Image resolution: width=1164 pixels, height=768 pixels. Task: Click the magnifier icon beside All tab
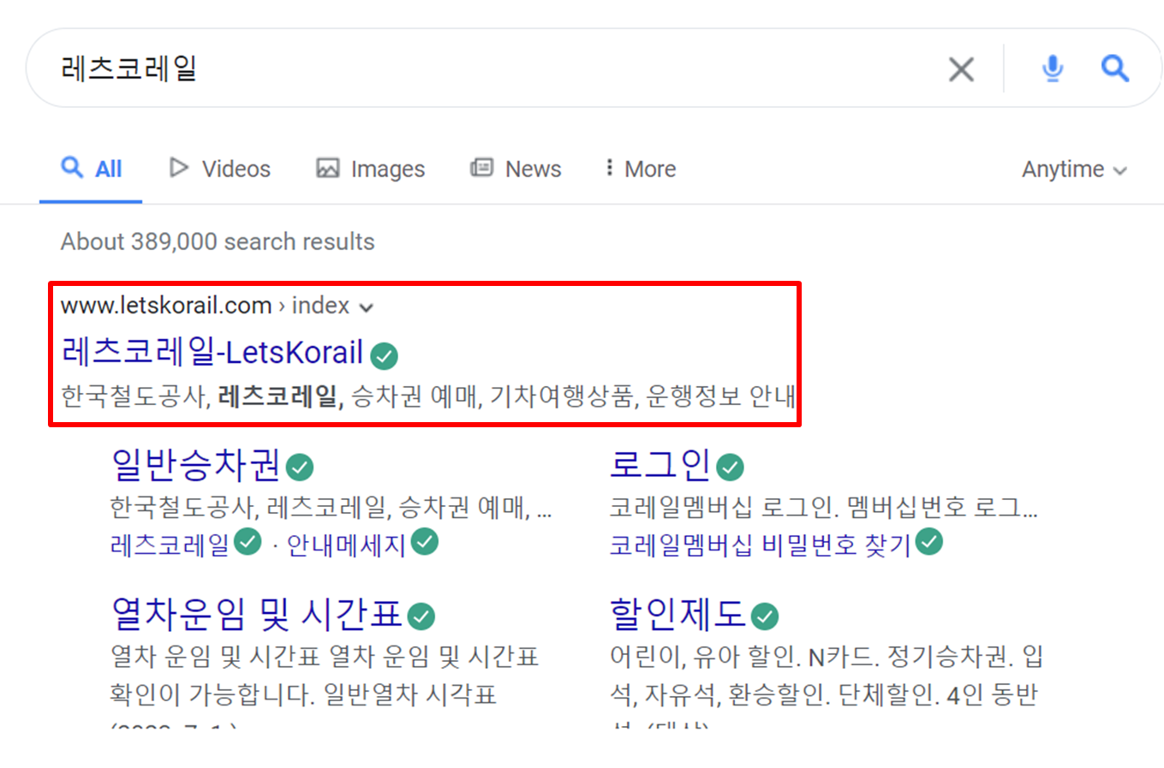click(72, 168)
